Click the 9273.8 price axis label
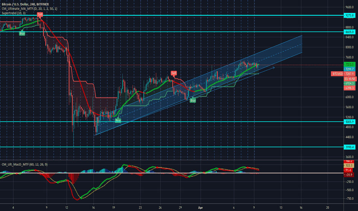The image size is (358, 211). 350,15
